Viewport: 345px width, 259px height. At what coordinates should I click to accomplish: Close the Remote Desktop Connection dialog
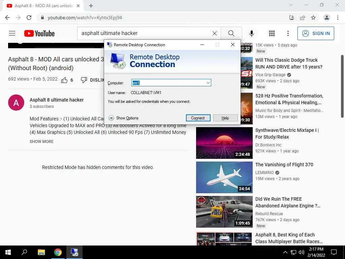click(x=233, y=45)
